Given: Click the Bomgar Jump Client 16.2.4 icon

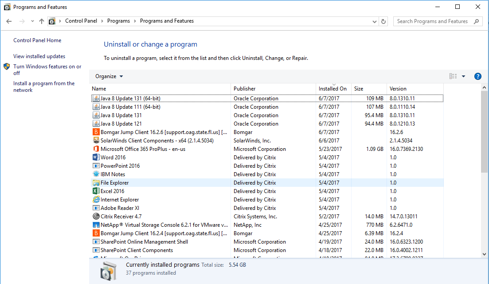Looking at the screenshot, I should [96, 233].
